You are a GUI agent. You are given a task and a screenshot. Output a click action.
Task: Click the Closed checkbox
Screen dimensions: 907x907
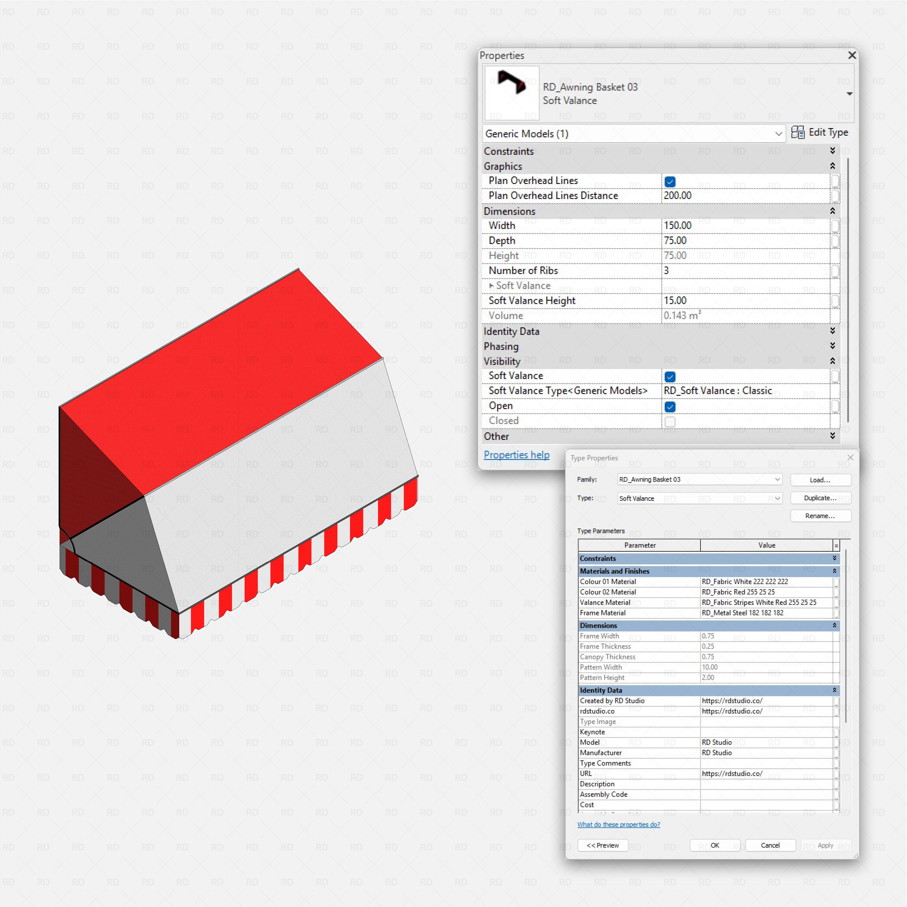tap(670, 421)
